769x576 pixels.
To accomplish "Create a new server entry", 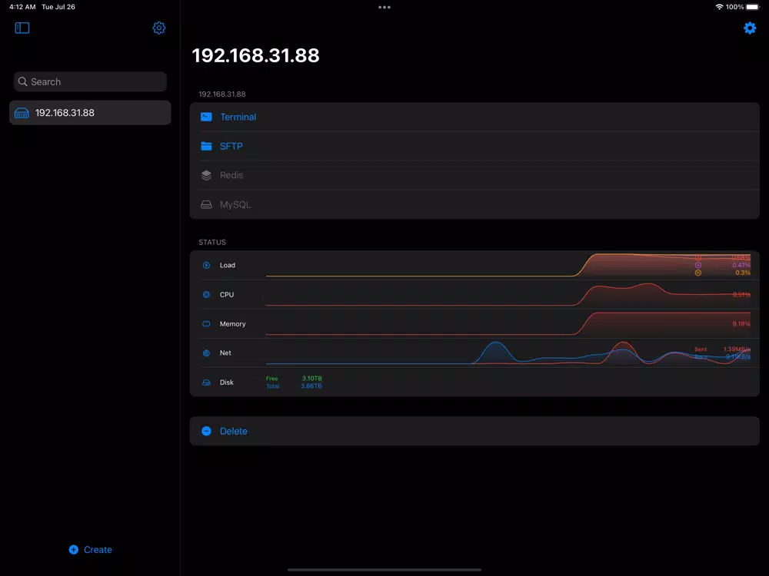I will coord(91,550).
